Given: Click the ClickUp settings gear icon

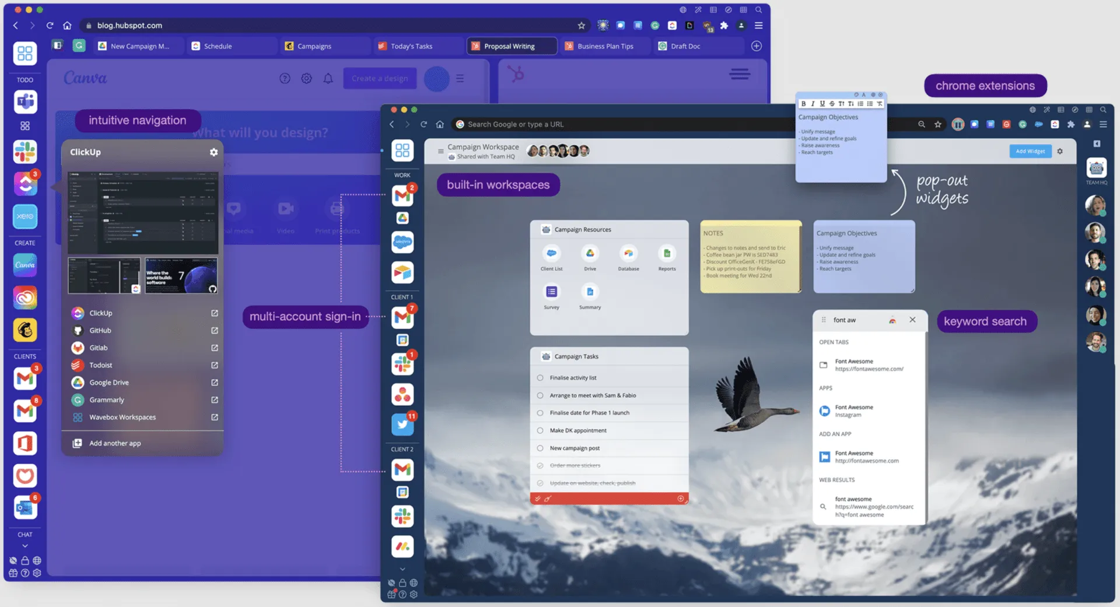Looking at the screenshot, I should click(x=213, y=152).
